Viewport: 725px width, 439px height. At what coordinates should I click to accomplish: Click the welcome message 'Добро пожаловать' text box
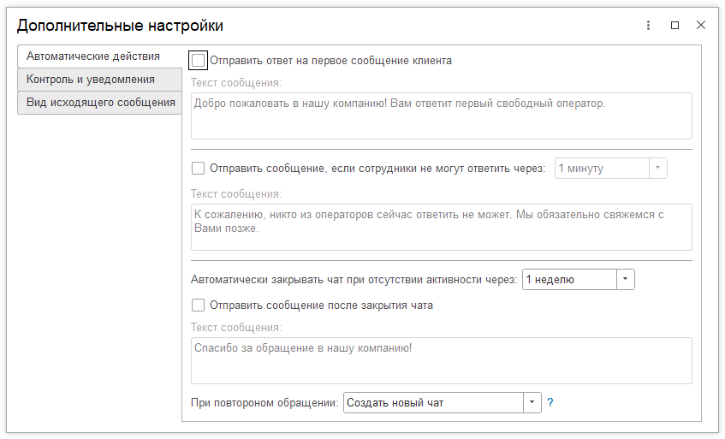[x=441, y=116]
